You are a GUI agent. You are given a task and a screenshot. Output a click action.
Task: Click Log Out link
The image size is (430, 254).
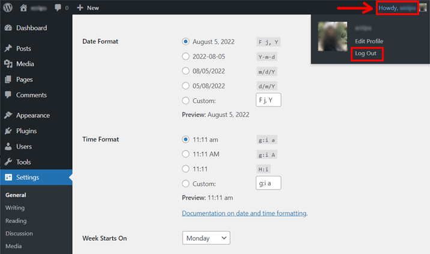click(366, 54)
